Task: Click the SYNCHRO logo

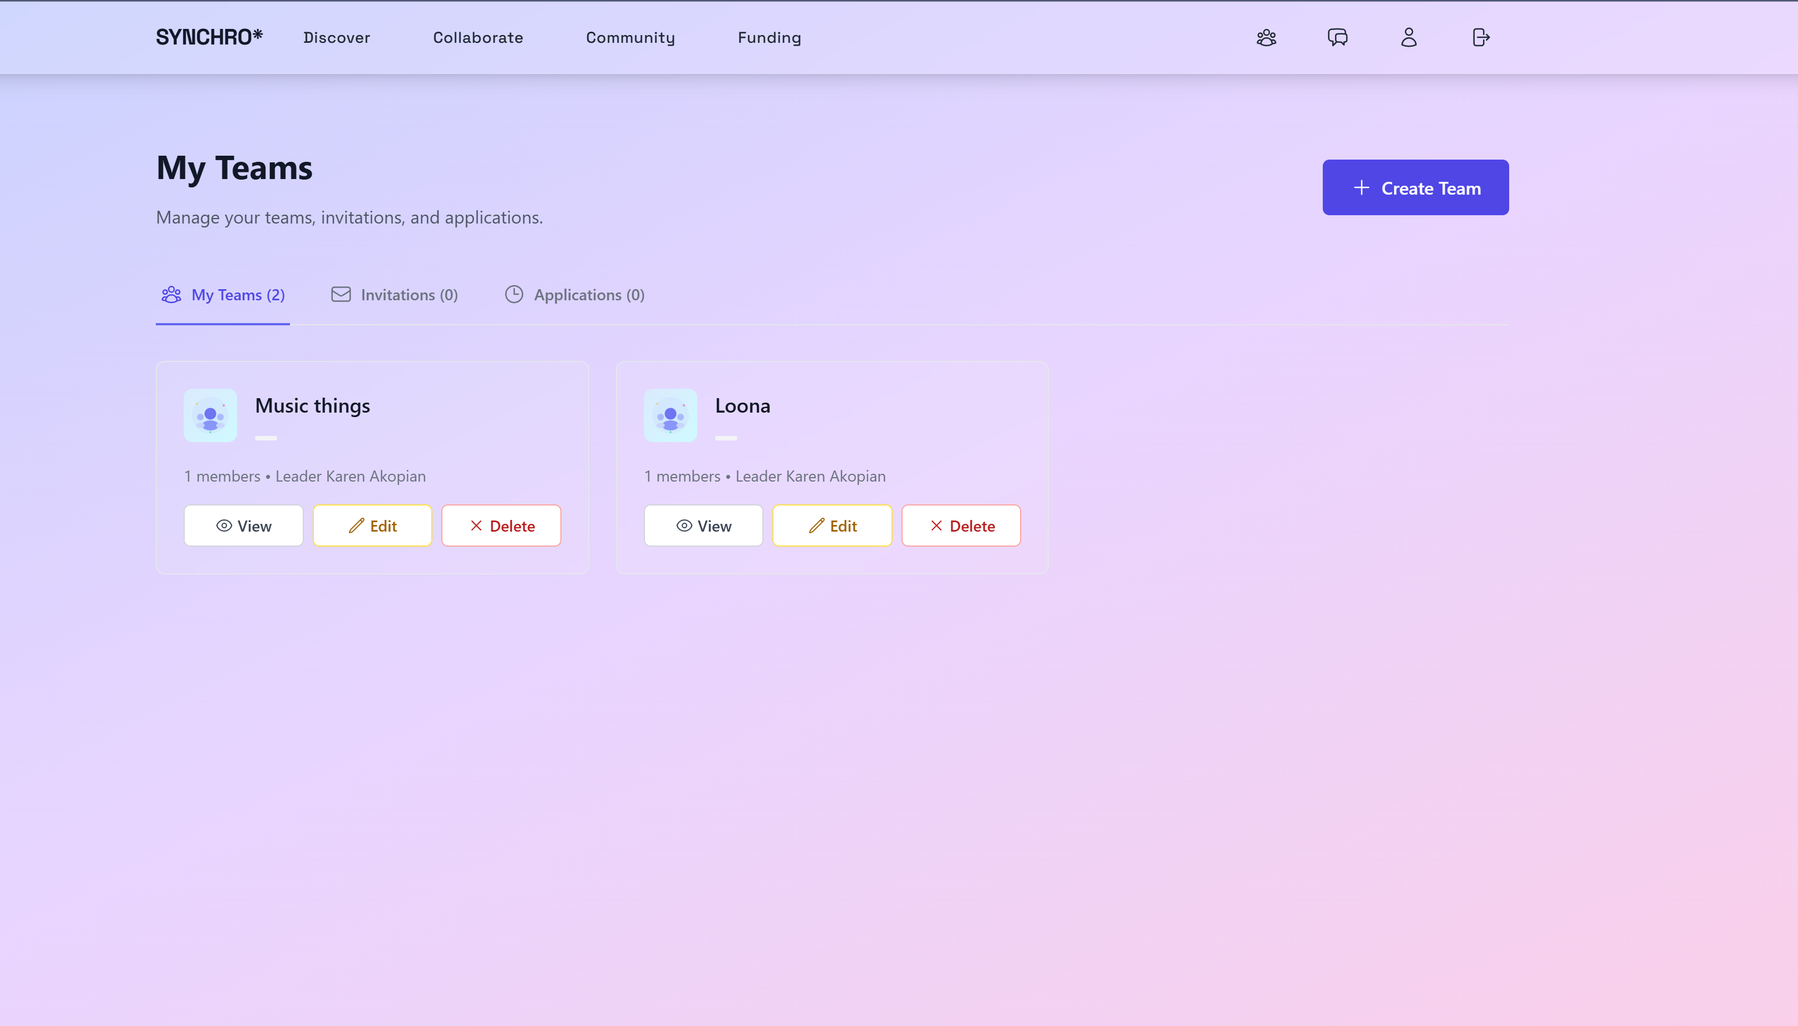Action: [209, 37]
